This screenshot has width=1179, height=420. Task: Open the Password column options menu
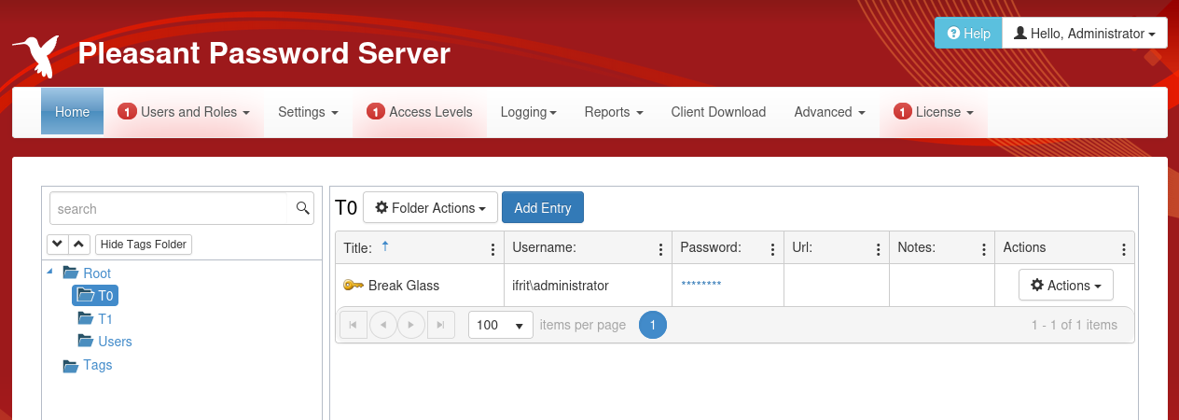tap(772, 249)
